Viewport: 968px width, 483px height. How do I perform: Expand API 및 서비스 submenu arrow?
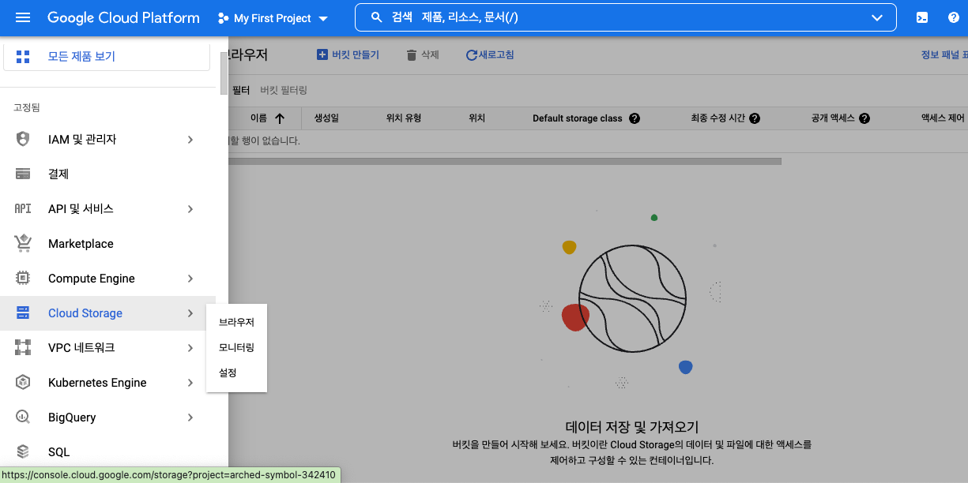pos(190,208)
